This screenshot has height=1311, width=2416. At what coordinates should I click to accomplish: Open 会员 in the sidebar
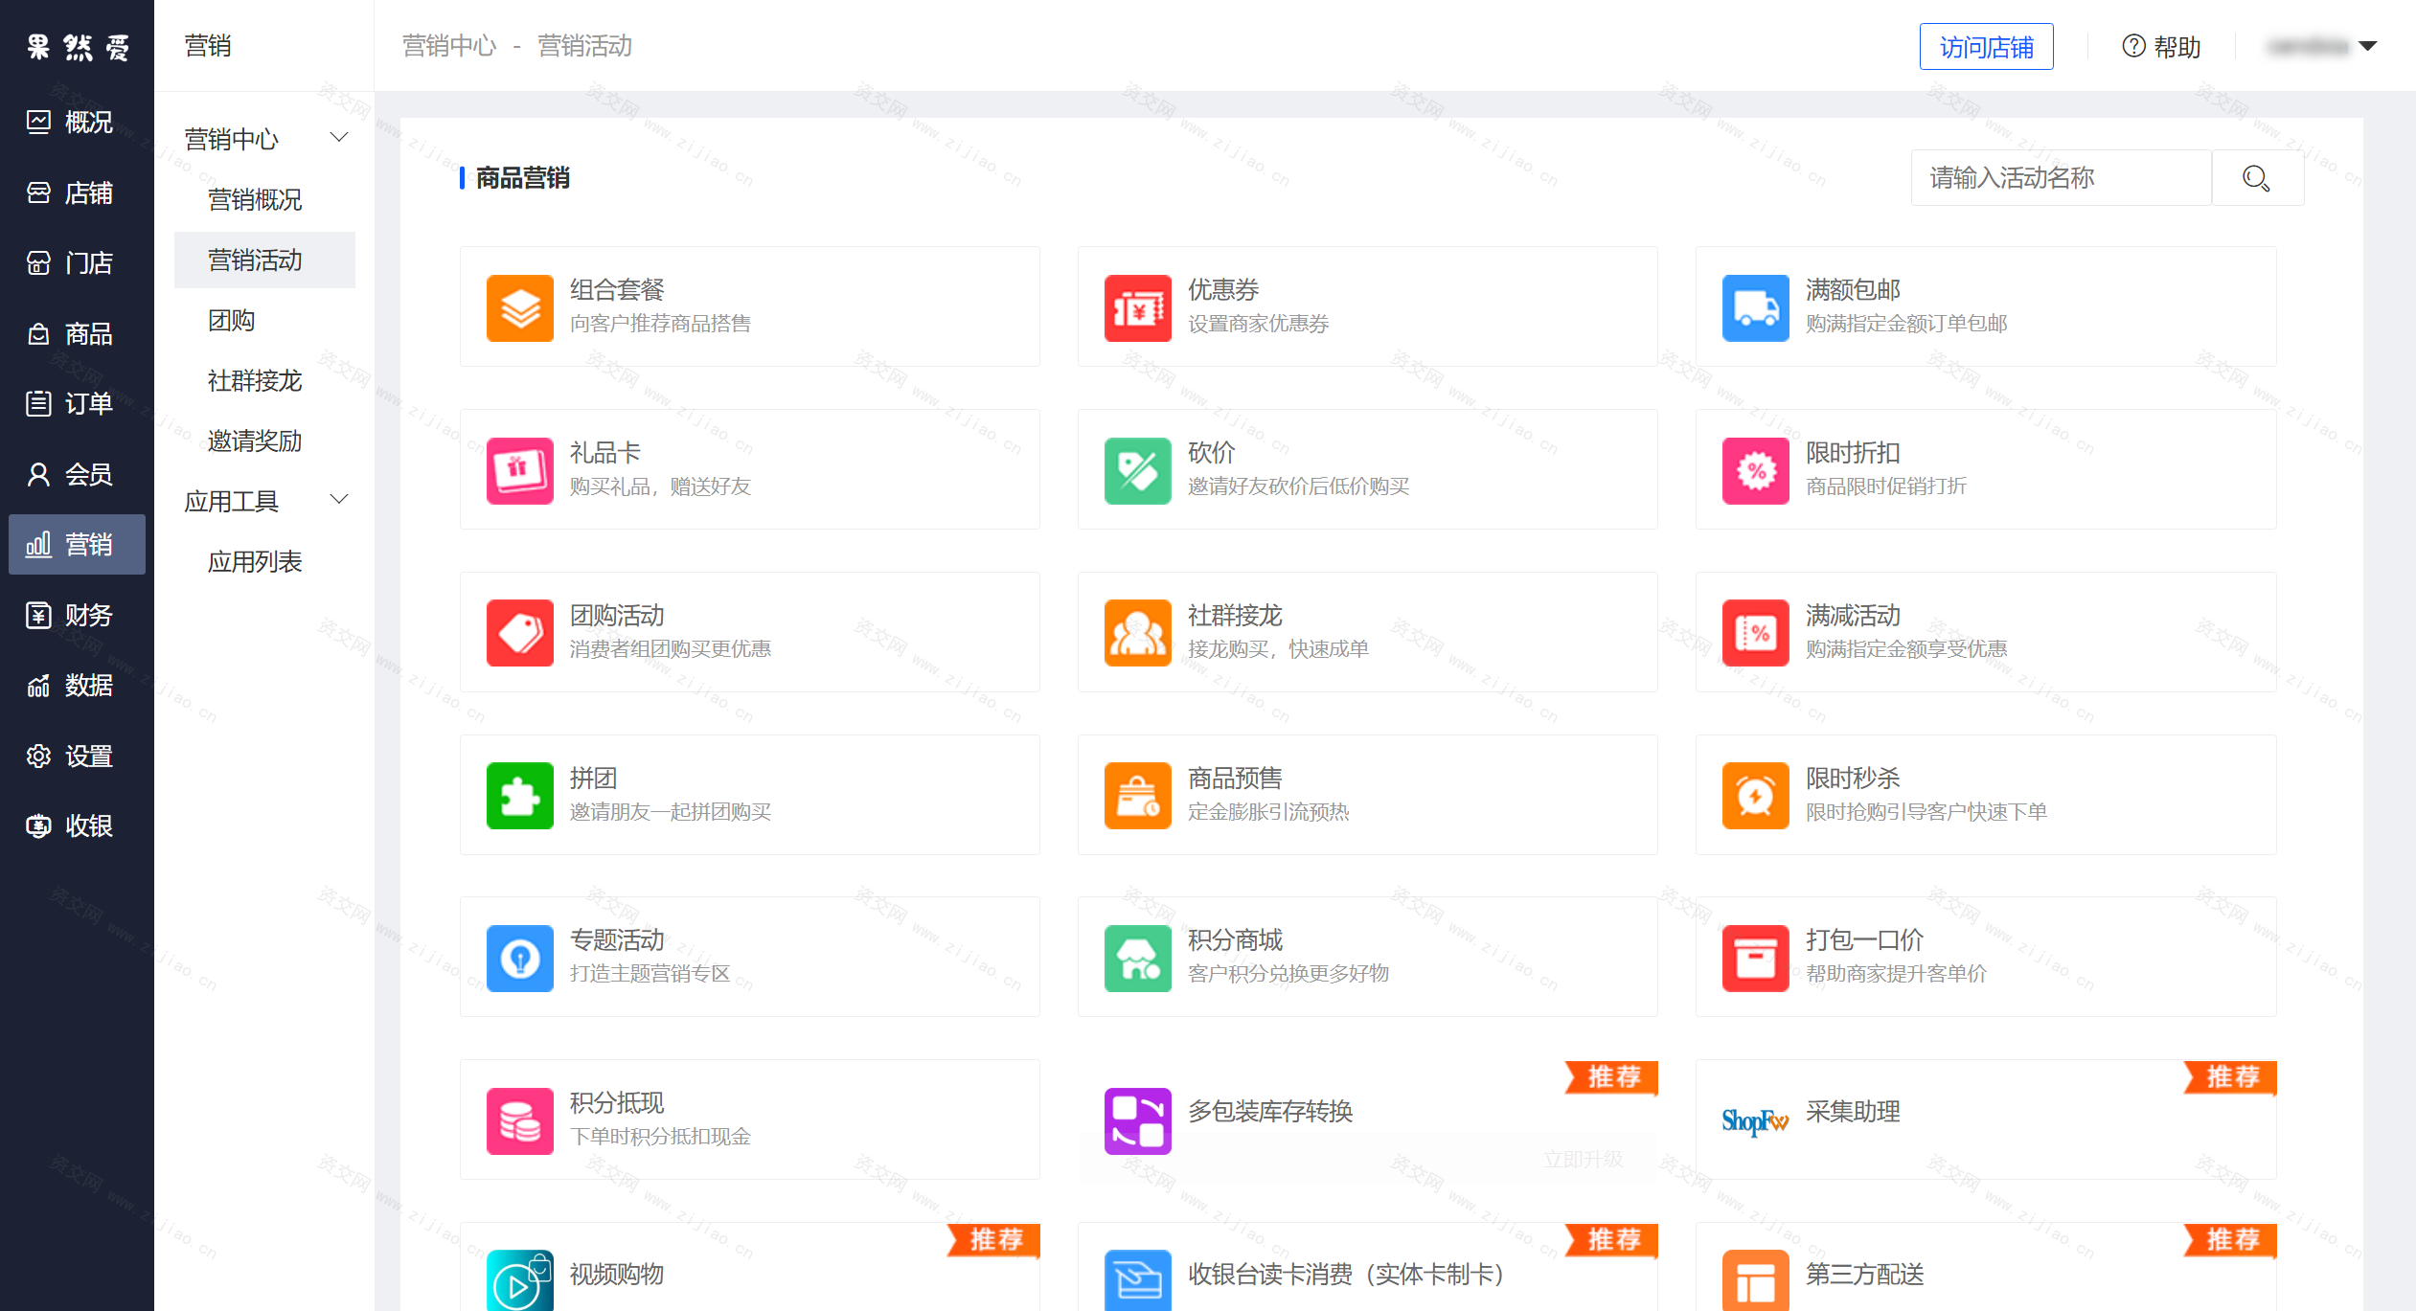click(77, 474)
